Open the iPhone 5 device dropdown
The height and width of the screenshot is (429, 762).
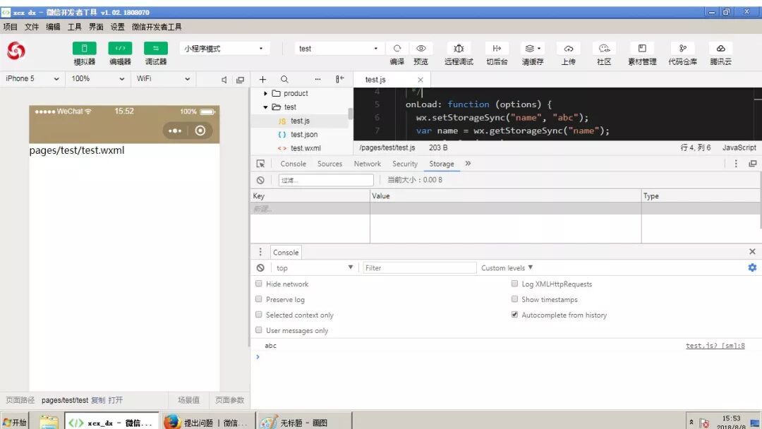coord(32,79)
